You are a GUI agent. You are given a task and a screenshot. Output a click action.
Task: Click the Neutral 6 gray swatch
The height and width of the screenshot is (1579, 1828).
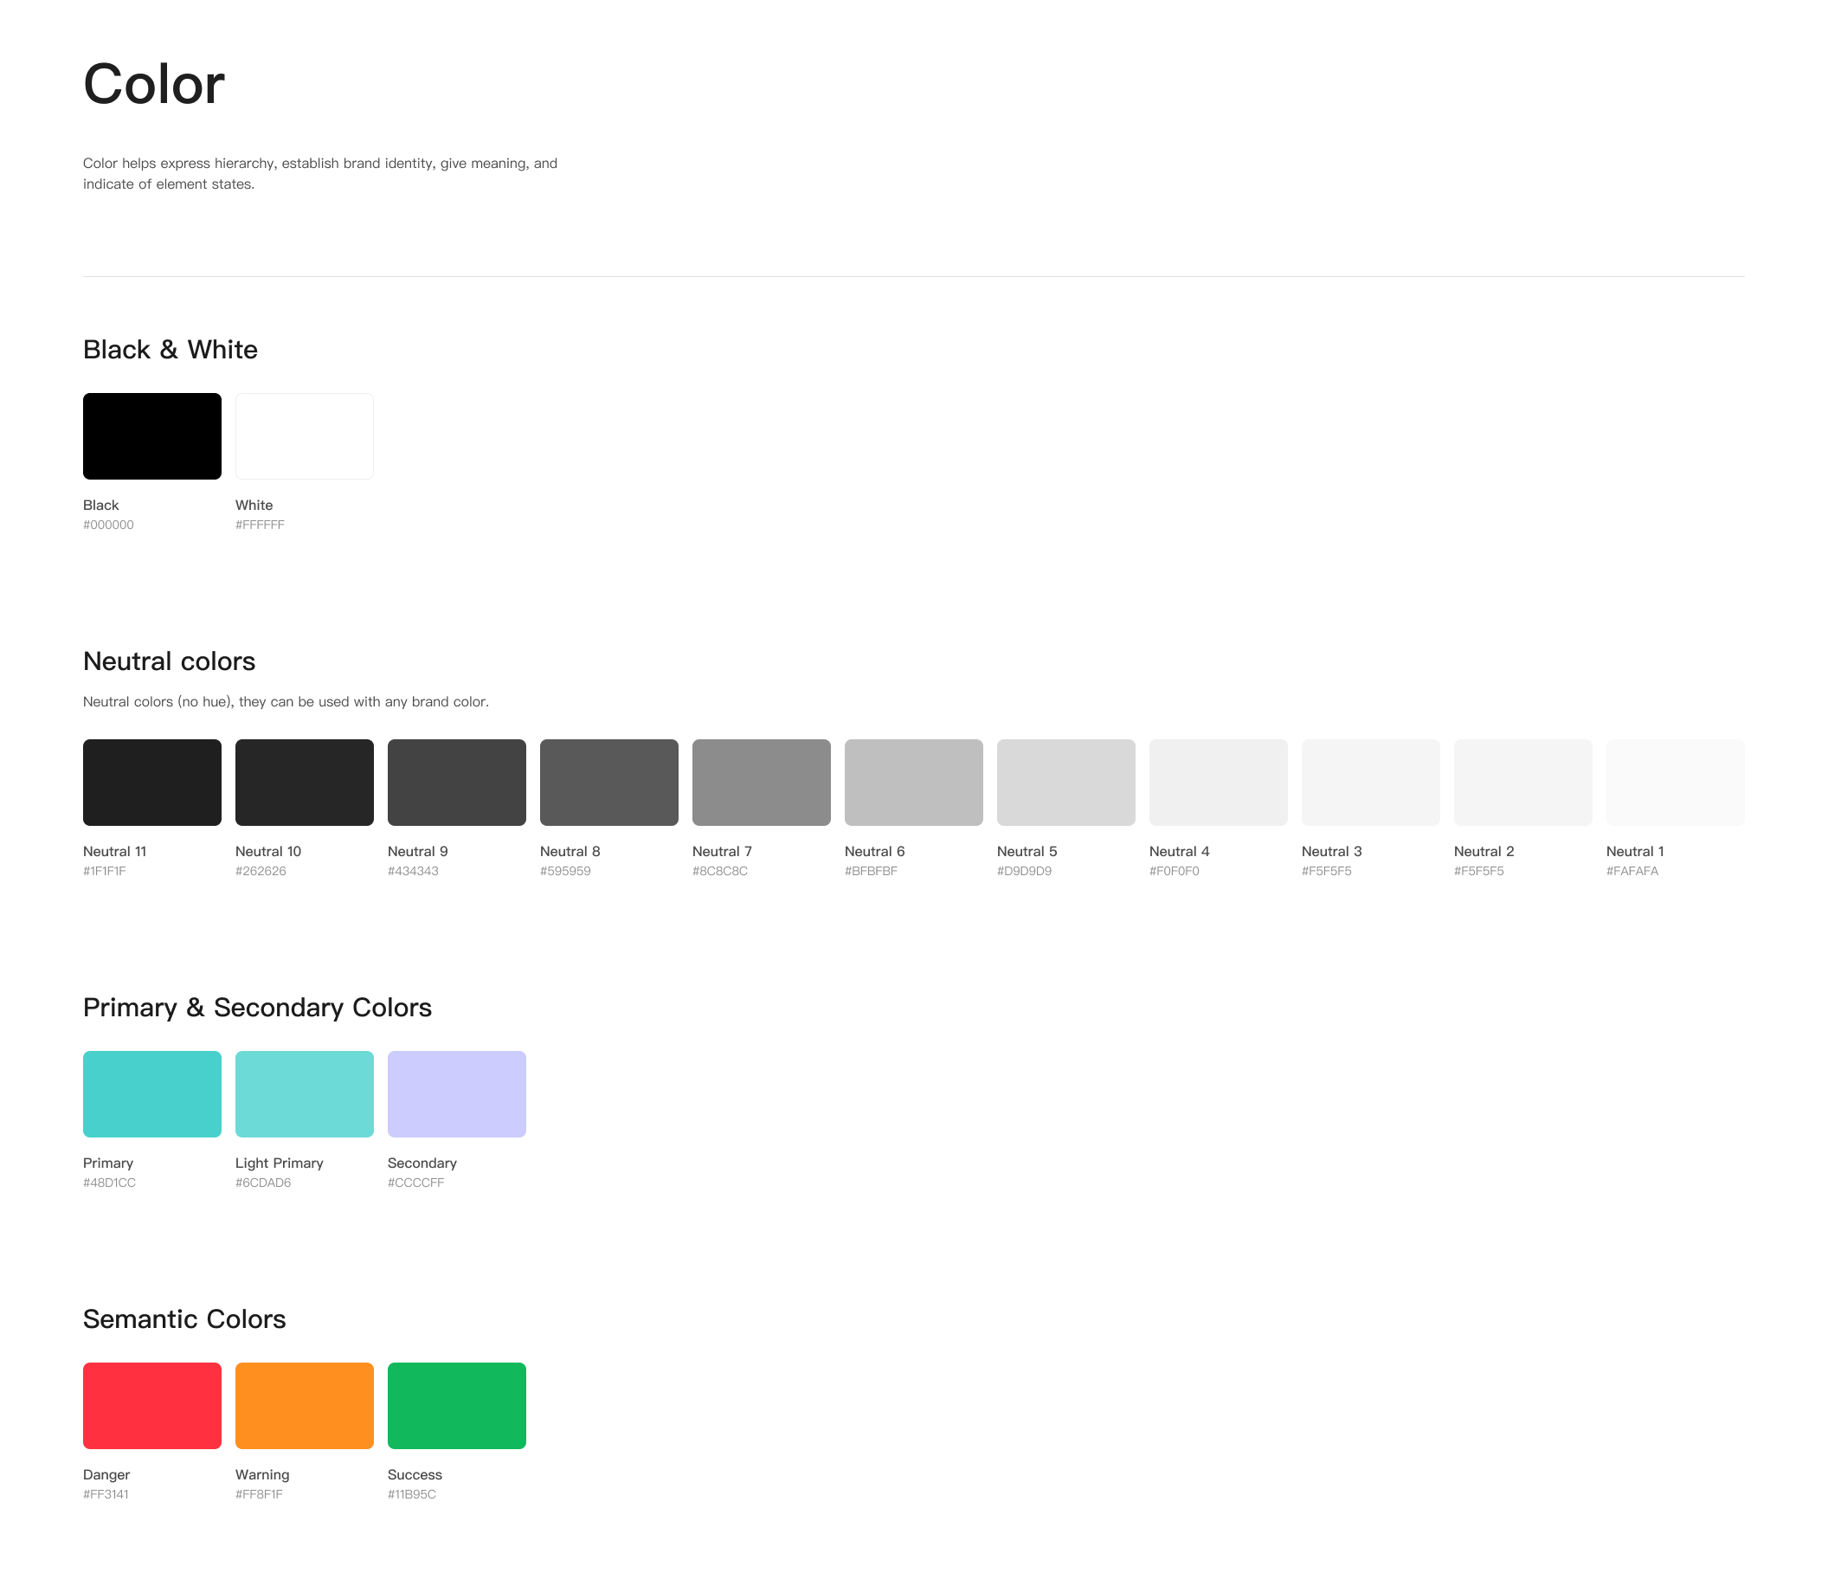pos(913,782)
